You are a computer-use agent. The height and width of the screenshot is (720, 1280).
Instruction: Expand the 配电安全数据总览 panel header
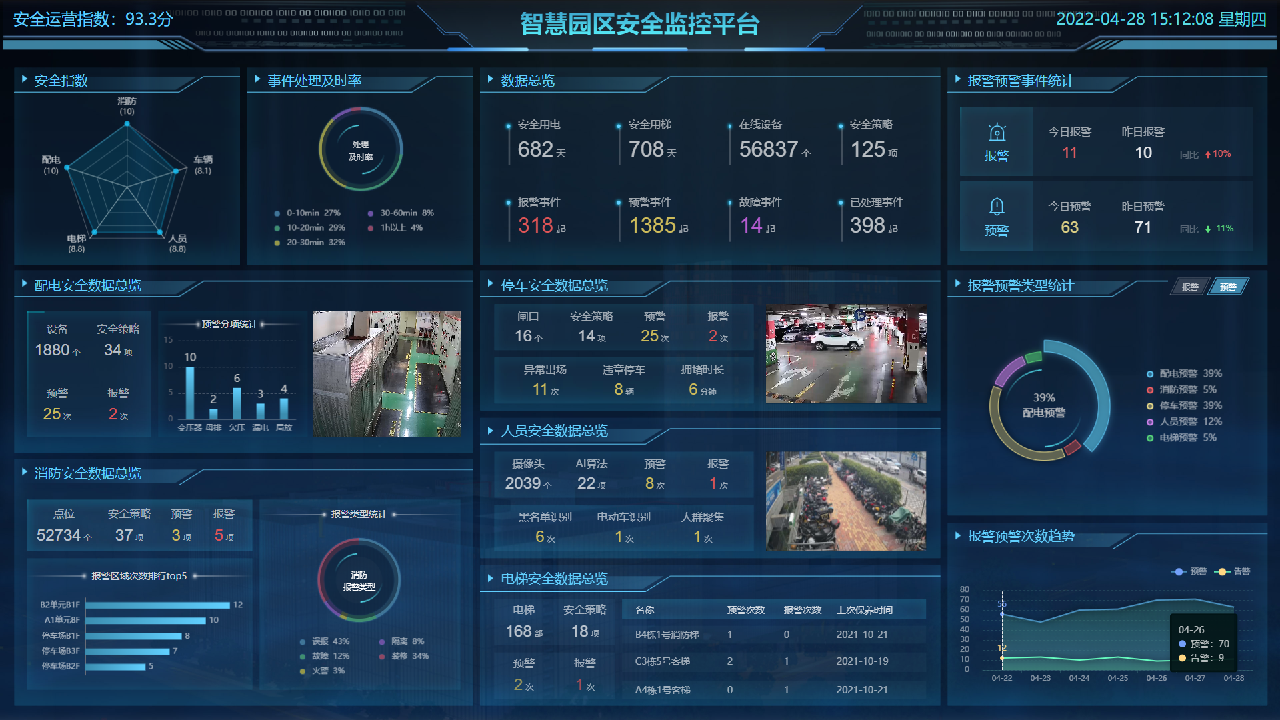pyautogui.click(x=87, y=285)
